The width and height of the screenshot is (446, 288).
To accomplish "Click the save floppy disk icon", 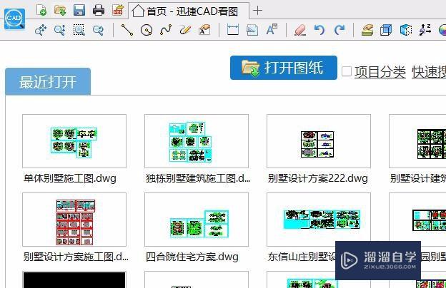I will pos(79,10).
